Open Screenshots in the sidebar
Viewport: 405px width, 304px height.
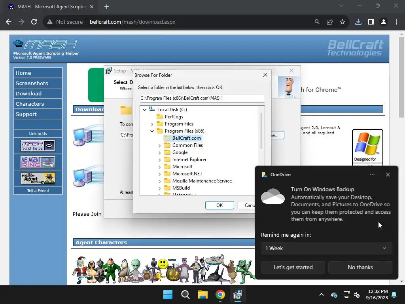(38, 83)
